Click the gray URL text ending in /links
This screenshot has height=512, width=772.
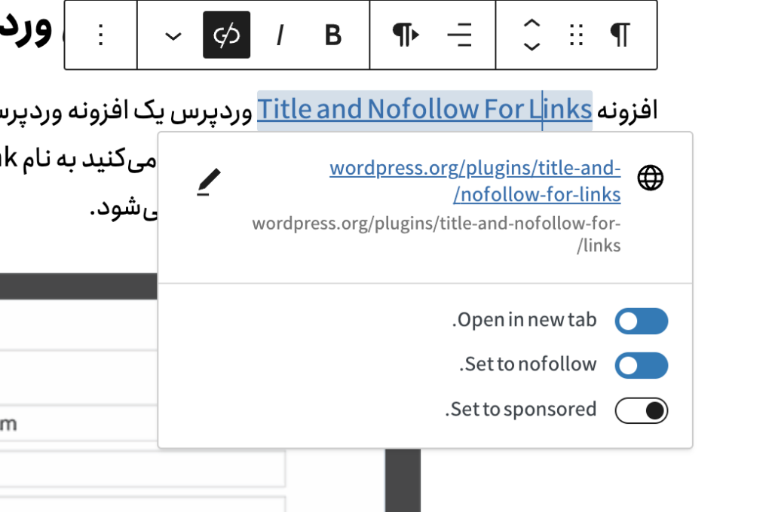tap(437, 234)
